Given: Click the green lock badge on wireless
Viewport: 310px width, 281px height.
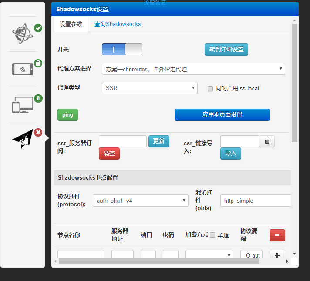Looking at the screenshot, I should 38,63.
